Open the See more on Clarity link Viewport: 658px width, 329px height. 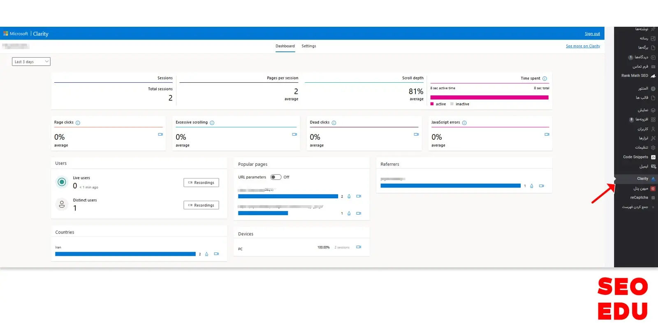[582, 46]
